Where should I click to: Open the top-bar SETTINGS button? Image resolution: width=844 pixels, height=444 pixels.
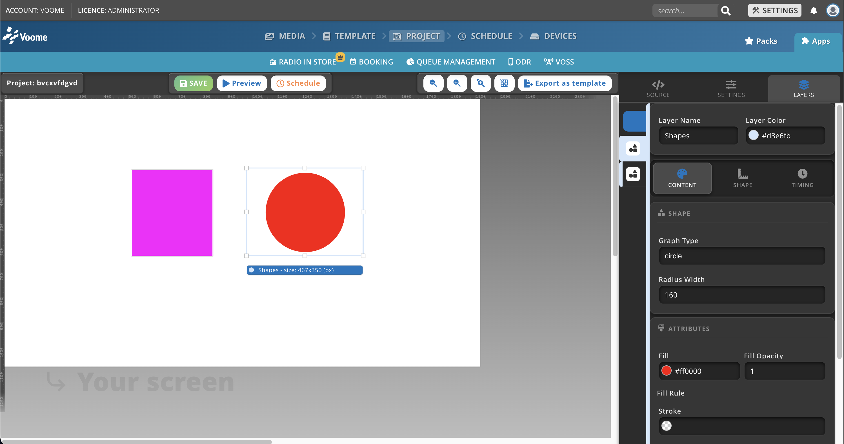click(774, 10)
